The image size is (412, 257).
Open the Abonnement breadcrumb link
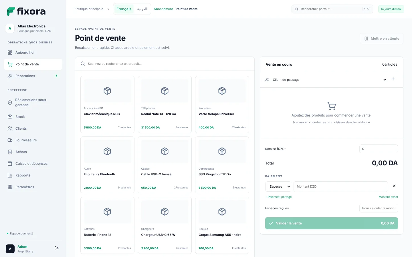(x=163, y=9)
